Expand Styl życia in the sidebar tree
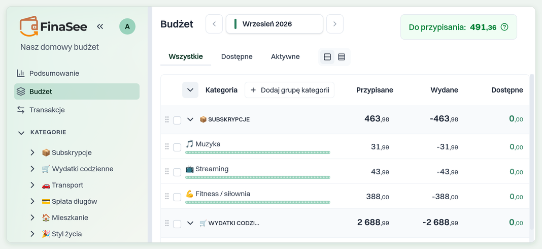 (32, 234)
